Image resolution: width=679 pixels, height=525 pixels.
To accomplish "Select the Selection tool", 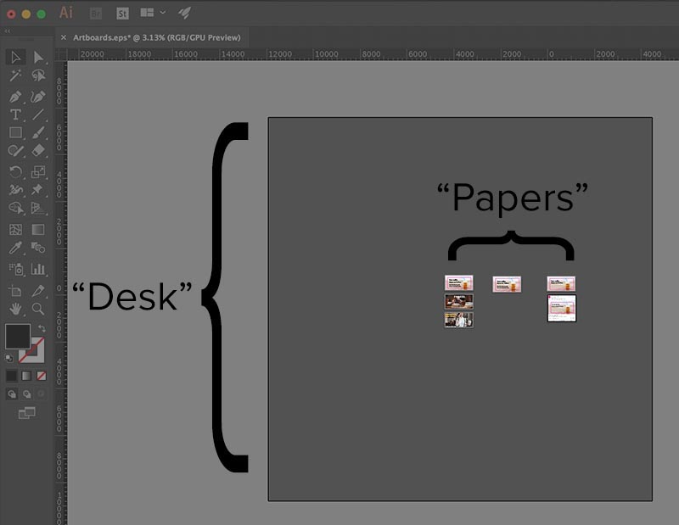I will (x=17, y=56).
